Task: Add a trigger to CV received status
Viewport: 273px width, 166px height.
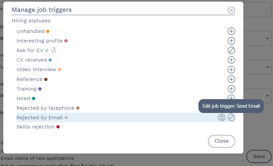Action: coord(231,60)
